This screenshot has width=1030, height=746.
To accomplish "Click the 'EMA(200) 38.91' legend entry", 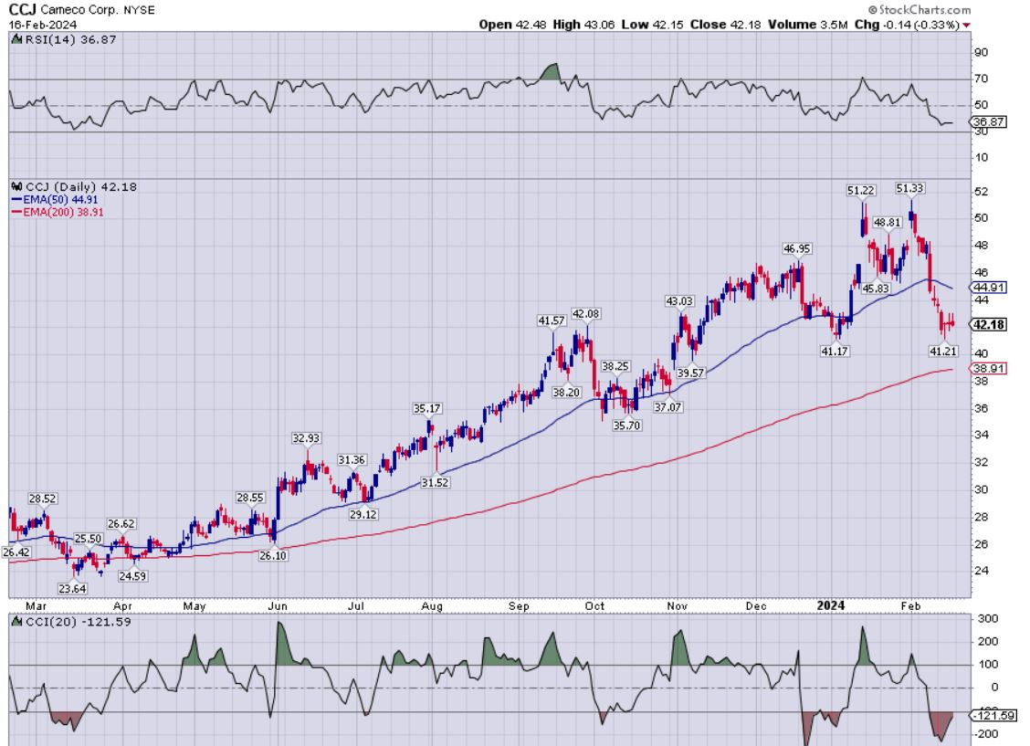I will (x=63, y=212).
